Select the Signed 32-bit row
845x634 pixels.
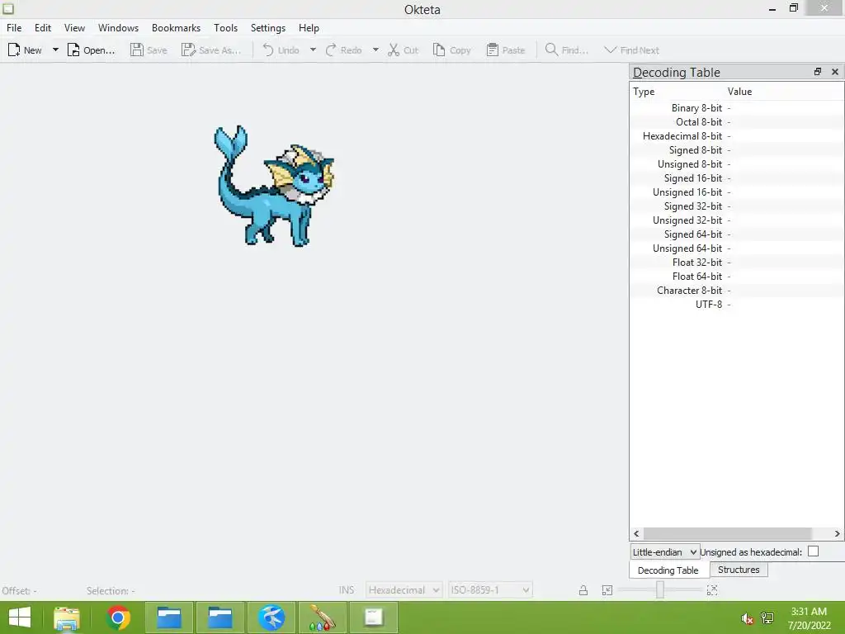(x=737, y=206)
